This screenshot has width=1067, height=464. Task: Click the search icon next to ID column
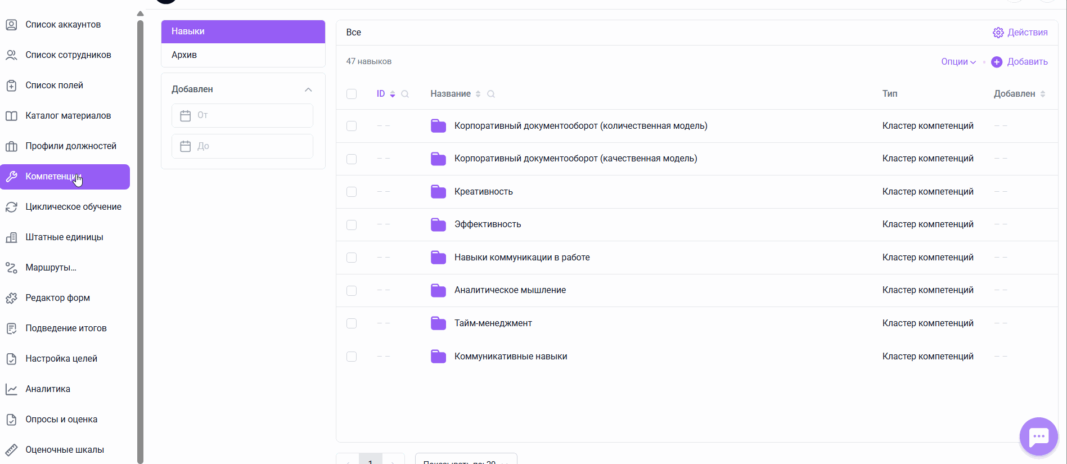405,94
